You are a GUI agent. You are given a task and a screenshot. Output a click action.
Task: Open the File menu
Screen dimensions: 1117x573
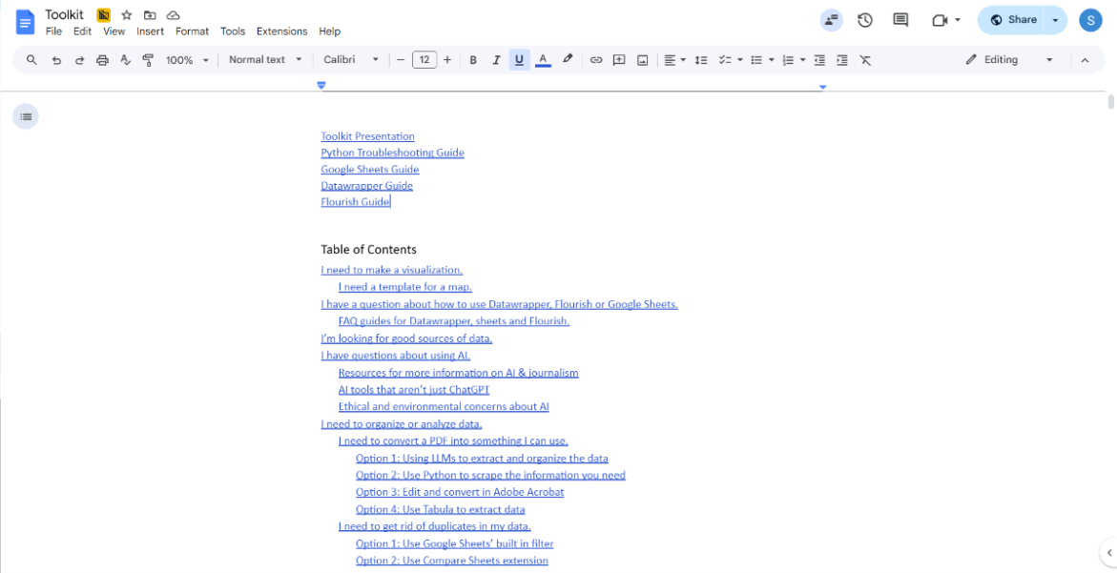tap(53, 31)
